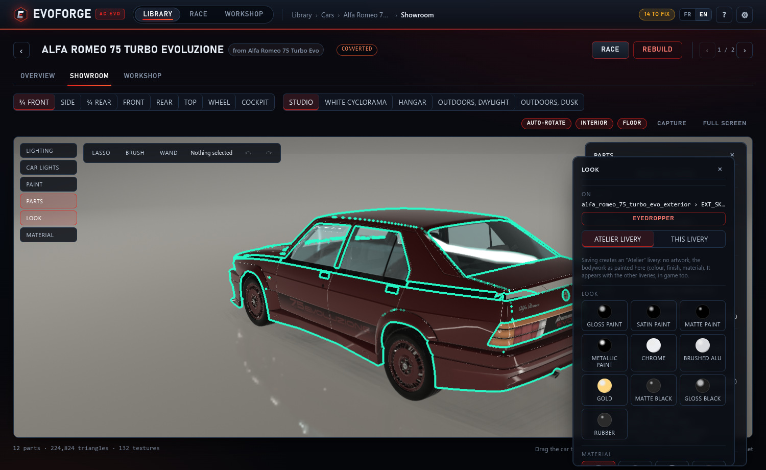Select the White Cyclorama environment

pos(356,102)
